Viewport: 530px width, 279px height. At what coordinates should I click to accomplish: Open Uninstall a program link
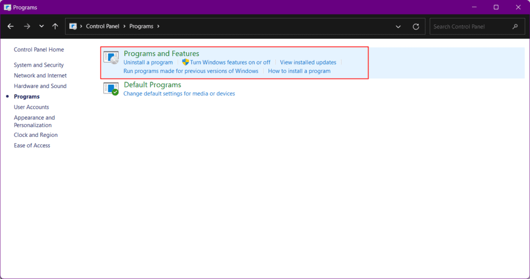tap(148, 63)
